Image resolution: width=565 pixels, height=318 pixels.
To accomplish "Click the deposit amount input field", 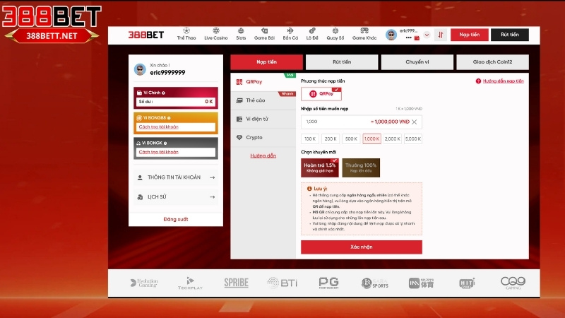I will coord(362,122).
